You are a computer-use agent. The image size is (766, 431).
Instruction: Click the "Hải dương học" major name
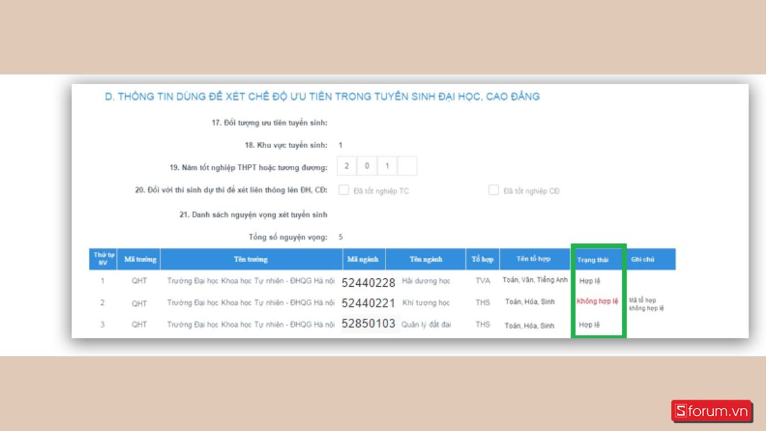[x=426, y=282]
